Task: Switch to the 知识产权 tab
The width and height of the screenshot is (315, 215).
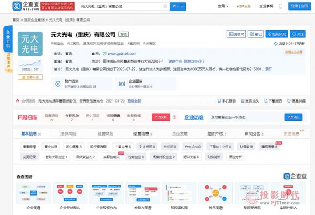Action: tap(216, 134)
